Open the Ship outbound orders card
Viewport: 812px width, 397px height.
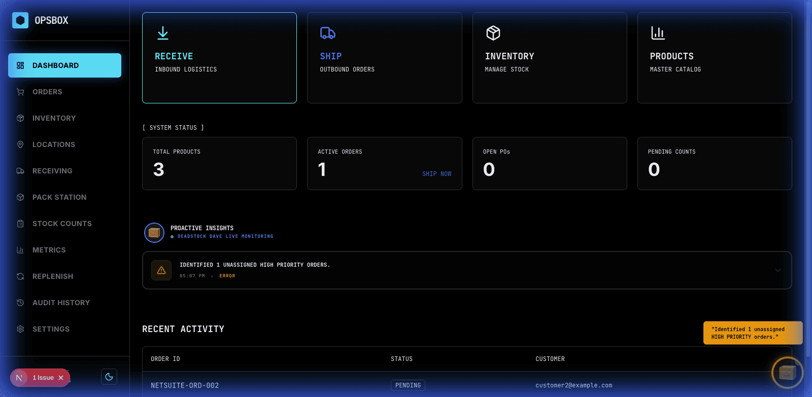click(x=385, y=58)
